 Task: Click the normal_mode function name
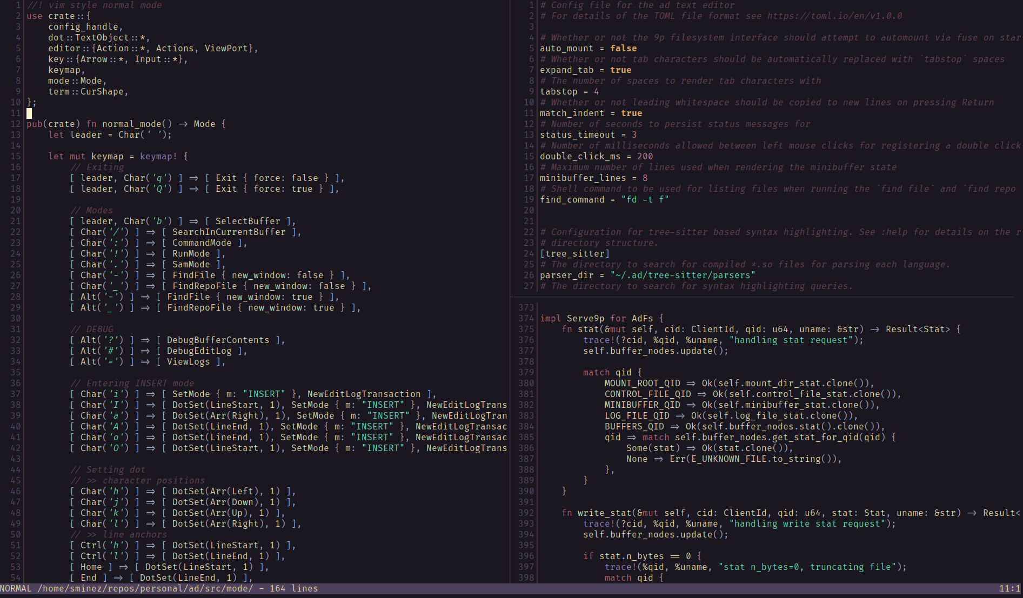pyautogui.click(x=131, y=124)
